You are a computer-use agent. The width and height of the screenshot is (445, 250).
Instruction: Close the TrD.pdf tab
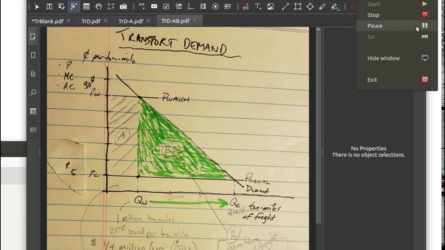(105, 21)
